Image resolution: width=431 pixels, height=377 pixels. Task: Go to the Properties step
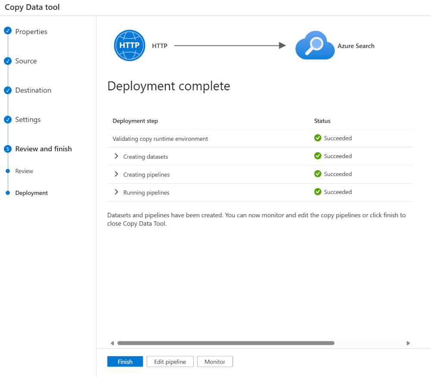pyautogui.click(x=31, y=32)
